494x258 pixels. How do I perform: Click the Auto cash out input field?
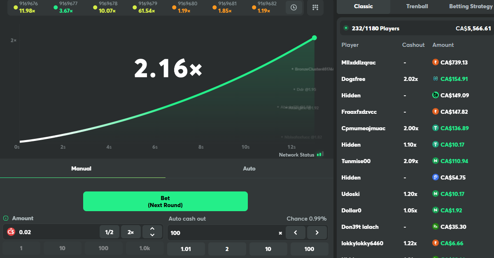222,233
